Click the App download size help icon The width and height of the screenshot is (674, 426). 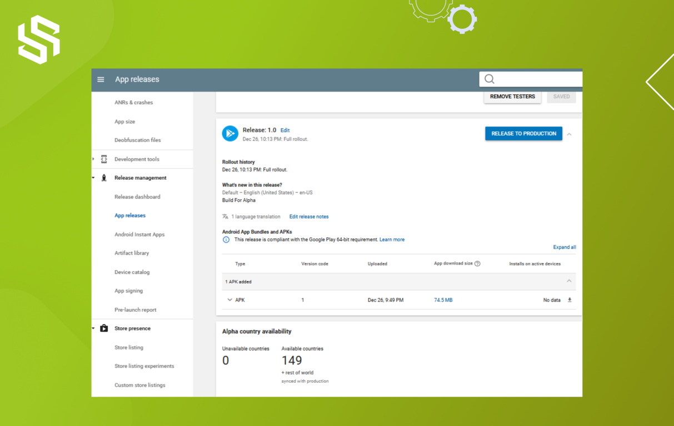coord(477,263)
